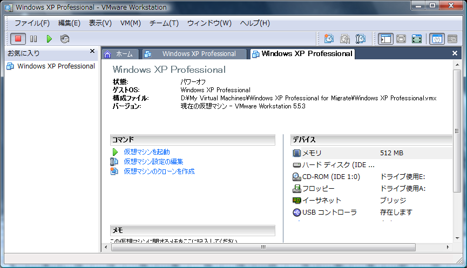Click the memory chip icon
The width and height of the screenshot is (467, 268).
click(296, 153)
